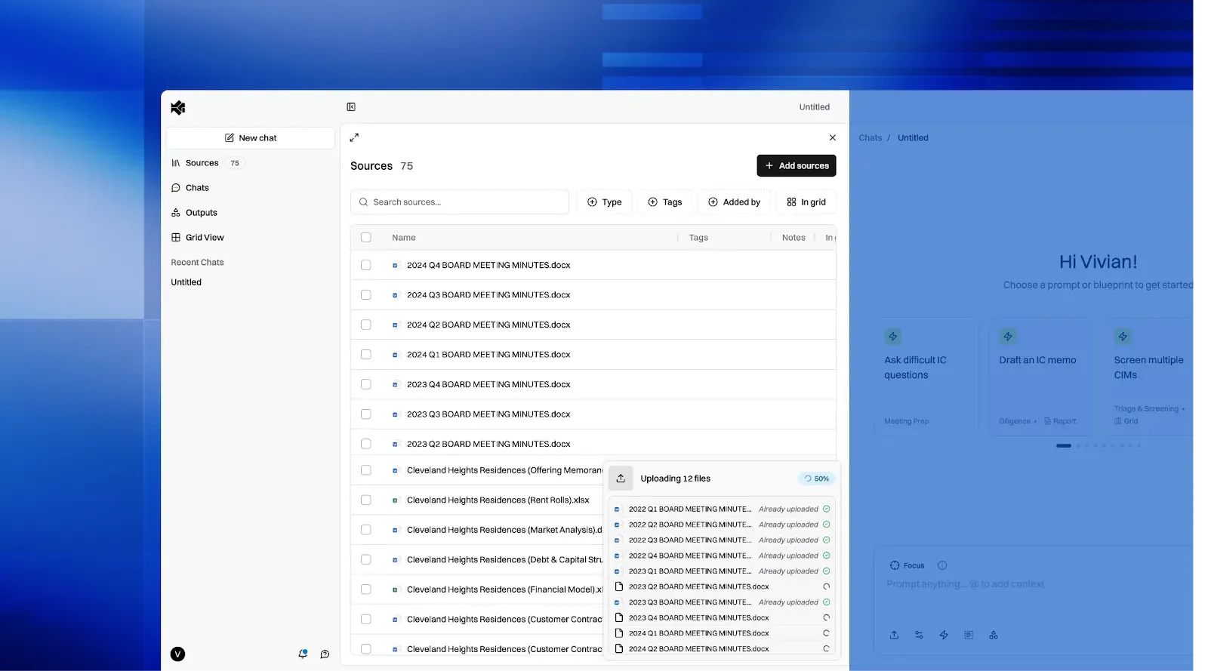1208x671 pixels.
Task: Open Chats in the sidebar
Action: 190,188
